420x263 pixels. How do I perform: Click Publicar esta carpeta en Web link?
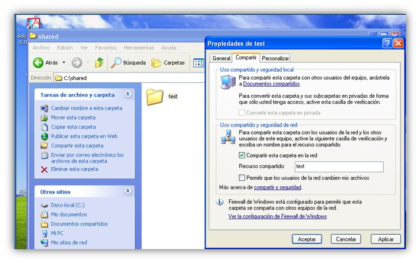pos(84,136)
